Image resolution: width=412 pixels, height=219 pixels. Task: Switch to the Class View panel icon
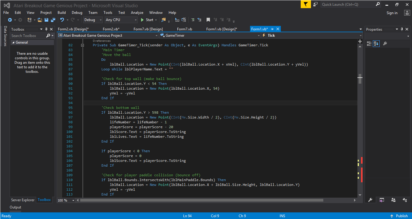[x=404, y=200]
